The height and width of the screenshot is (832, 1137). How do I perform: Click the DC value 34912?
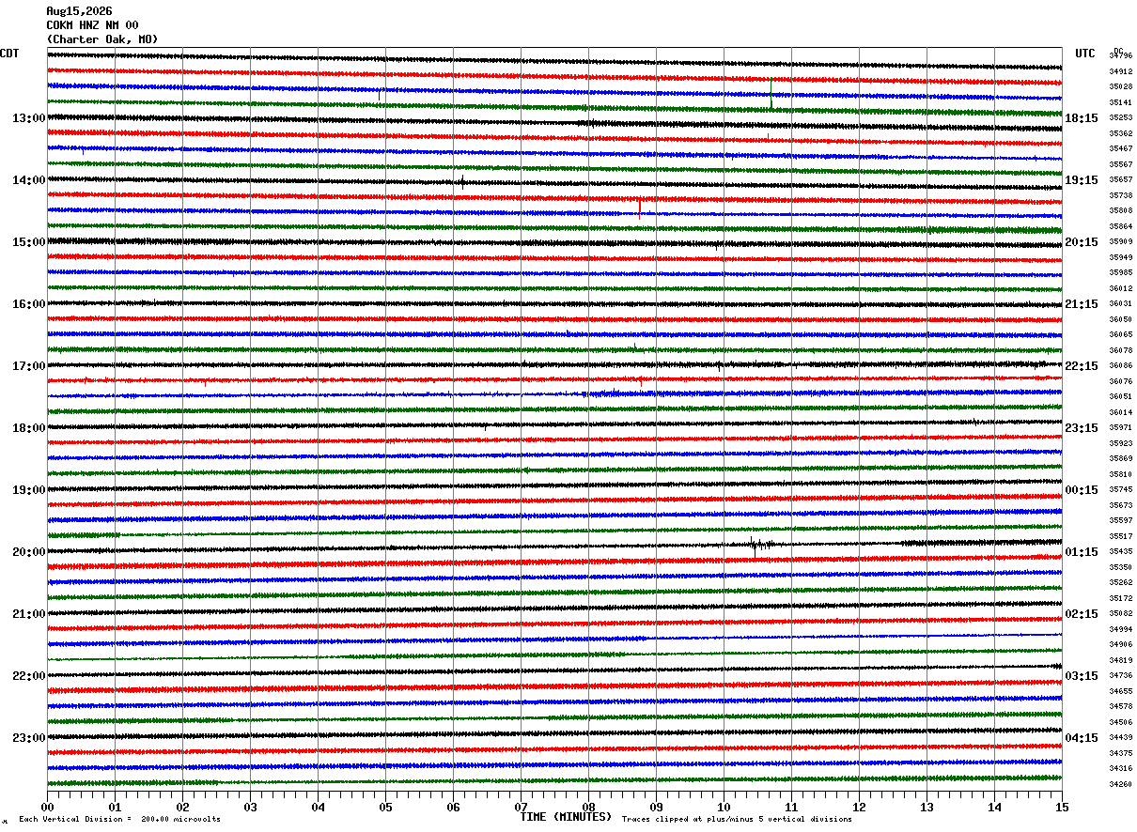(x=1120, y=71)
